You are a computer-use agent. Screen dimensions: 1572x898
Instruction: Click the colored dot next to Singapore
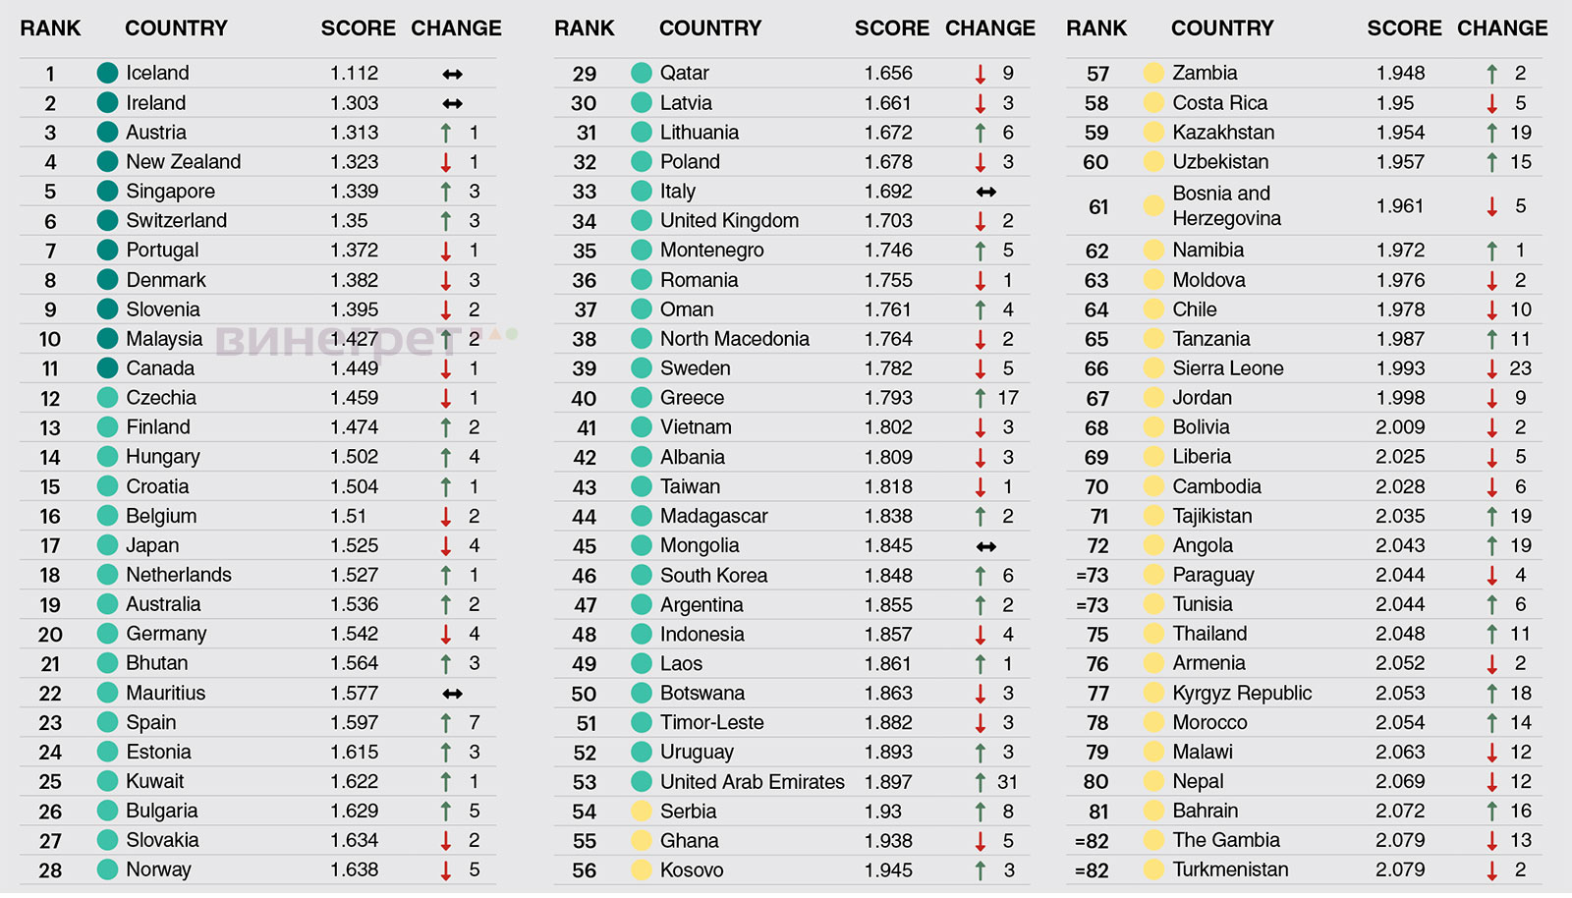click(107, 192)
